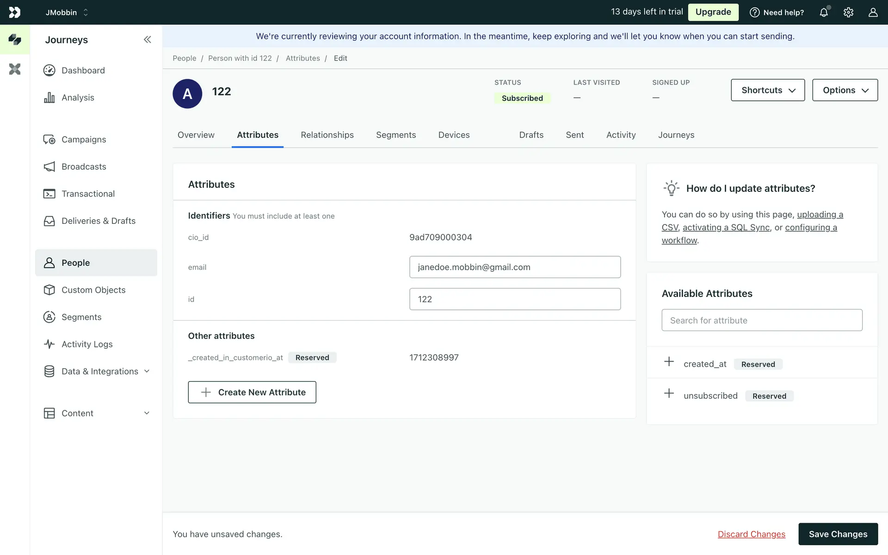Collapse the Journeys sidebar with double-chevron icon

pos(147,40)
